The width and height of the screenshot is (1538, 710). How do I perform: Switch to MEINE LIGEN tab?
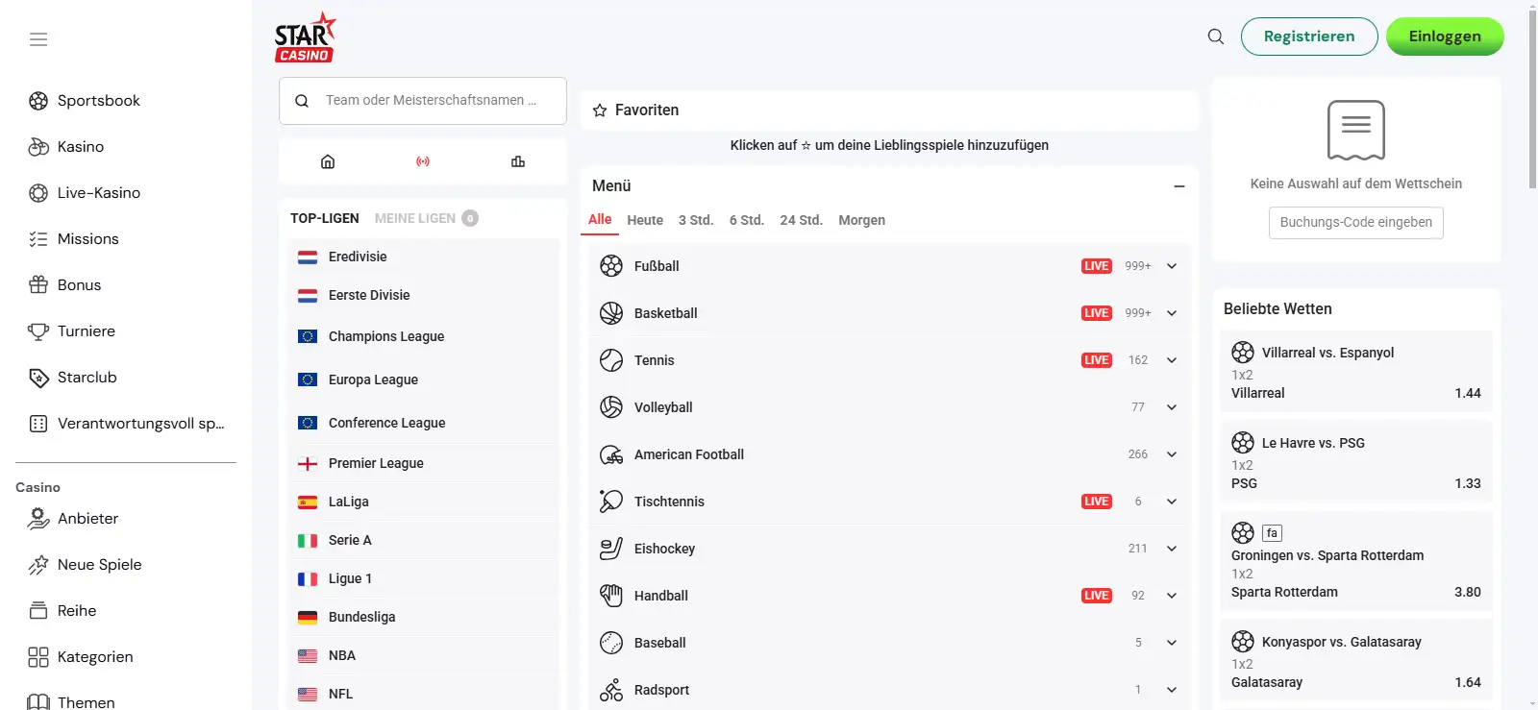[x=426, y=218]
